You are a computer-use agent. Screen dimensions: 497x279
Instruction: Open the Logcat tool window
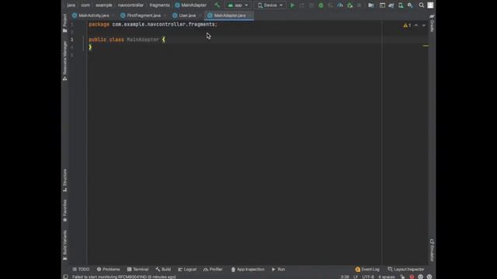coord(187,269)
